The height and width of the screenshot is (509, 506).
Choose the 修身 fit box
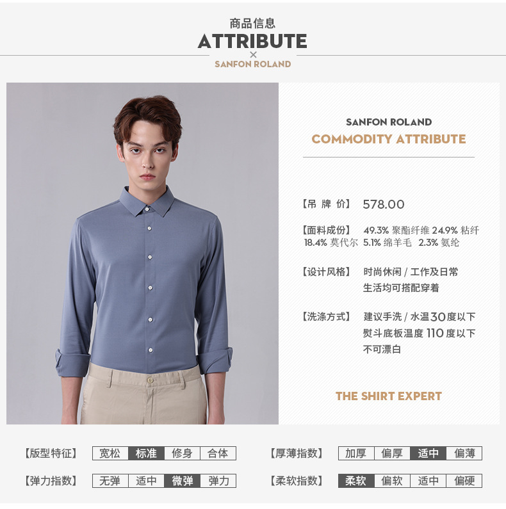(182, 453)
